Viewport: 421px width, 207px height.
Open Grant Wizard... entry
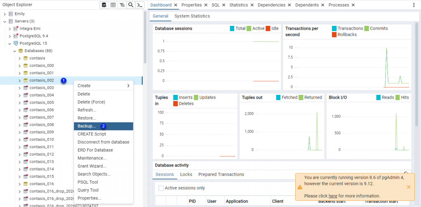point(103,166)
